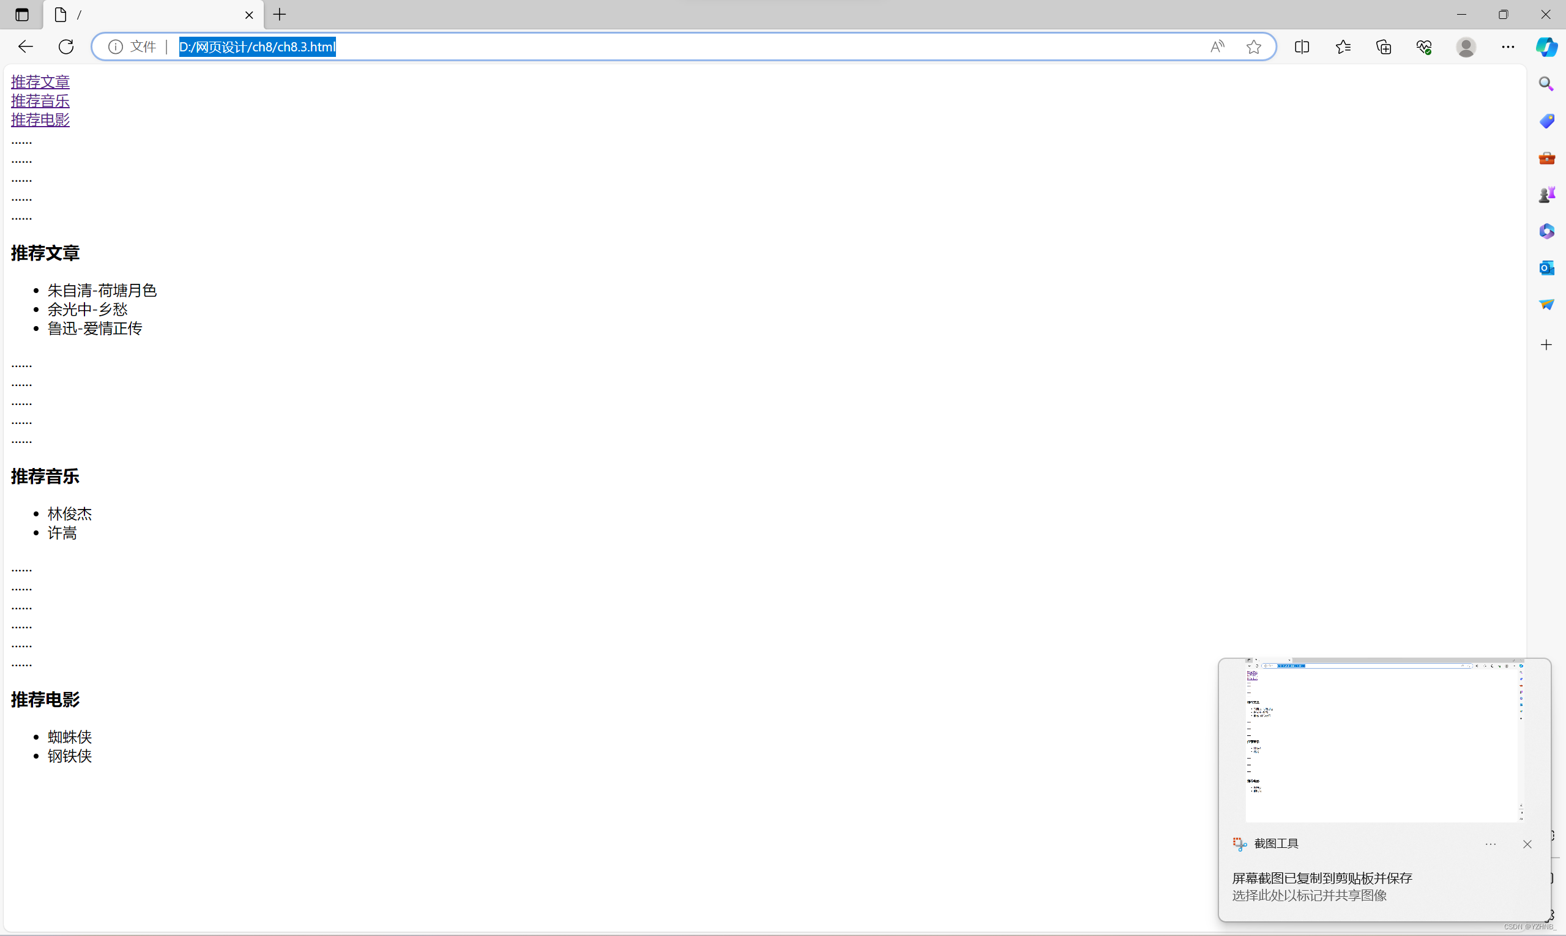Open the Settings and more ellipsis menu
Viewport: 1566px width, 936px height.
[1508, 46]
